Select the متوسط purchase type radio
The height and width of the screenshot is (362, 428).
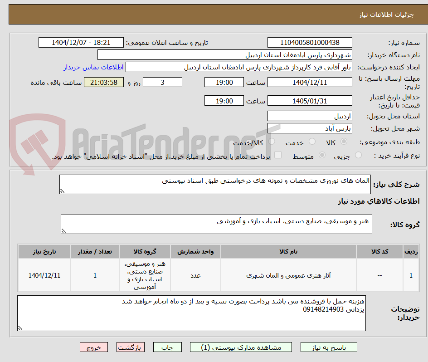pos(322,155)
